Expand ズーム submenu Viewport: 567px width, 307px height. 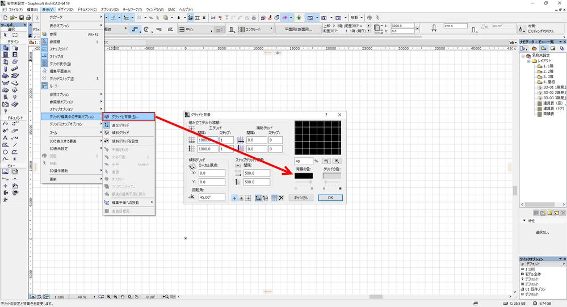click(72, 133)
